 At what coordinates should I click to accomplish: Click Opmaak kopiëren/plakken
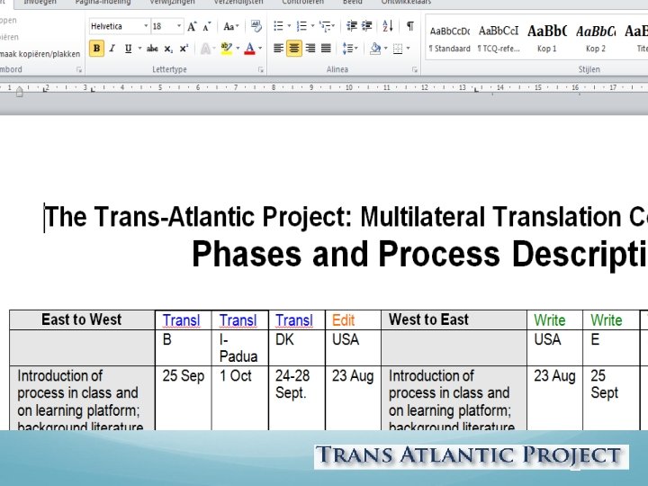(40, 54)
